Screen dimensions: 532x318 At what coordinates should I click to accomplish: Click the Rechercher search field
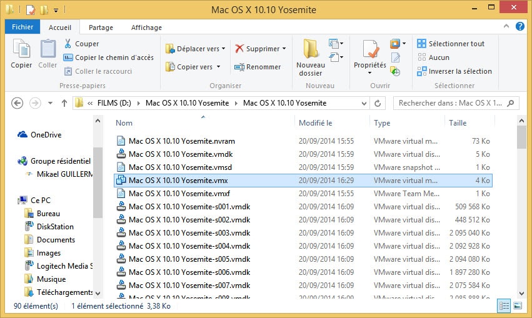pos(451,103)
